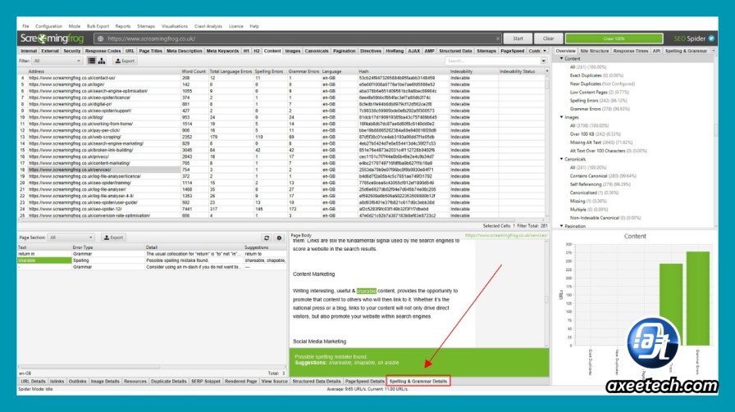Export the spelling and grammar details table
The width and height of the screenshot is (735, 412).
(x=113, y=238)
